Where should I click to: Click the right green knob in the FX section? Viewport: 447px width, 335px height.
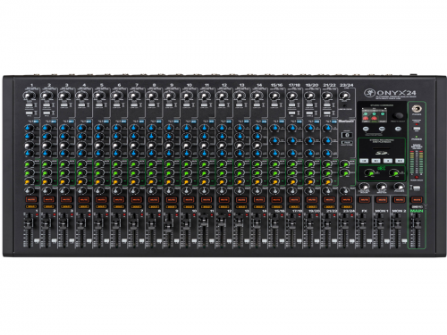[x=393, y=172]
